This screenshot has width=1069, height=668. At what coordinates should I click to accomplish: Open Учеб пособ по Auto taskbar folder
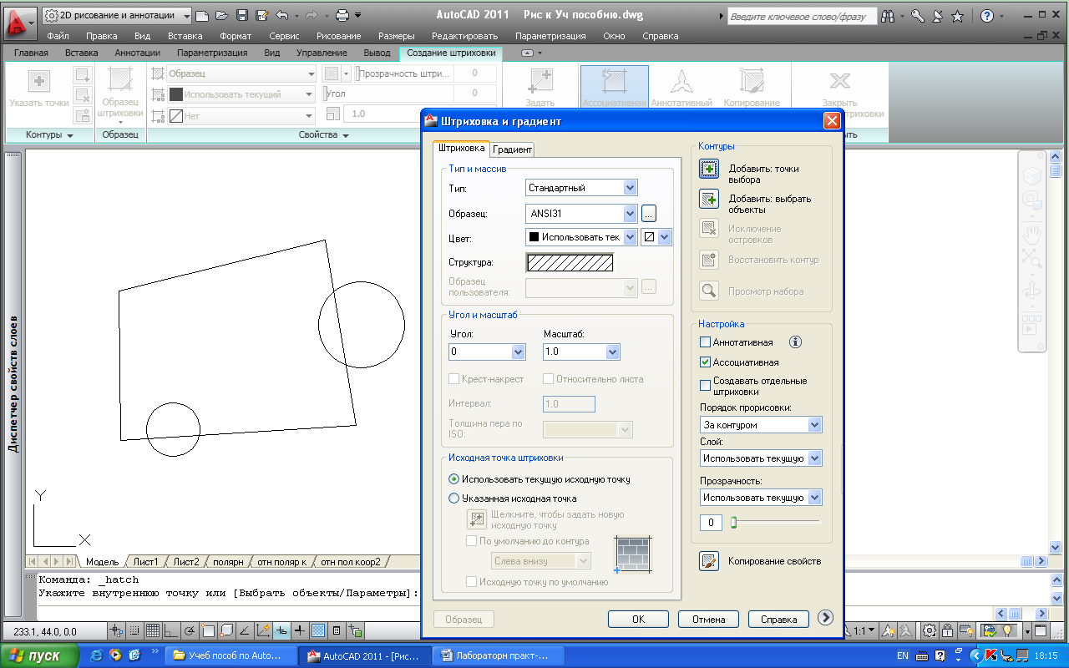pyautogui.click(x=231, y=655)
